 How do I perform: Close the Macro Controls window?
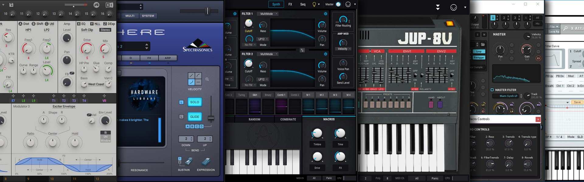(538, 120)
